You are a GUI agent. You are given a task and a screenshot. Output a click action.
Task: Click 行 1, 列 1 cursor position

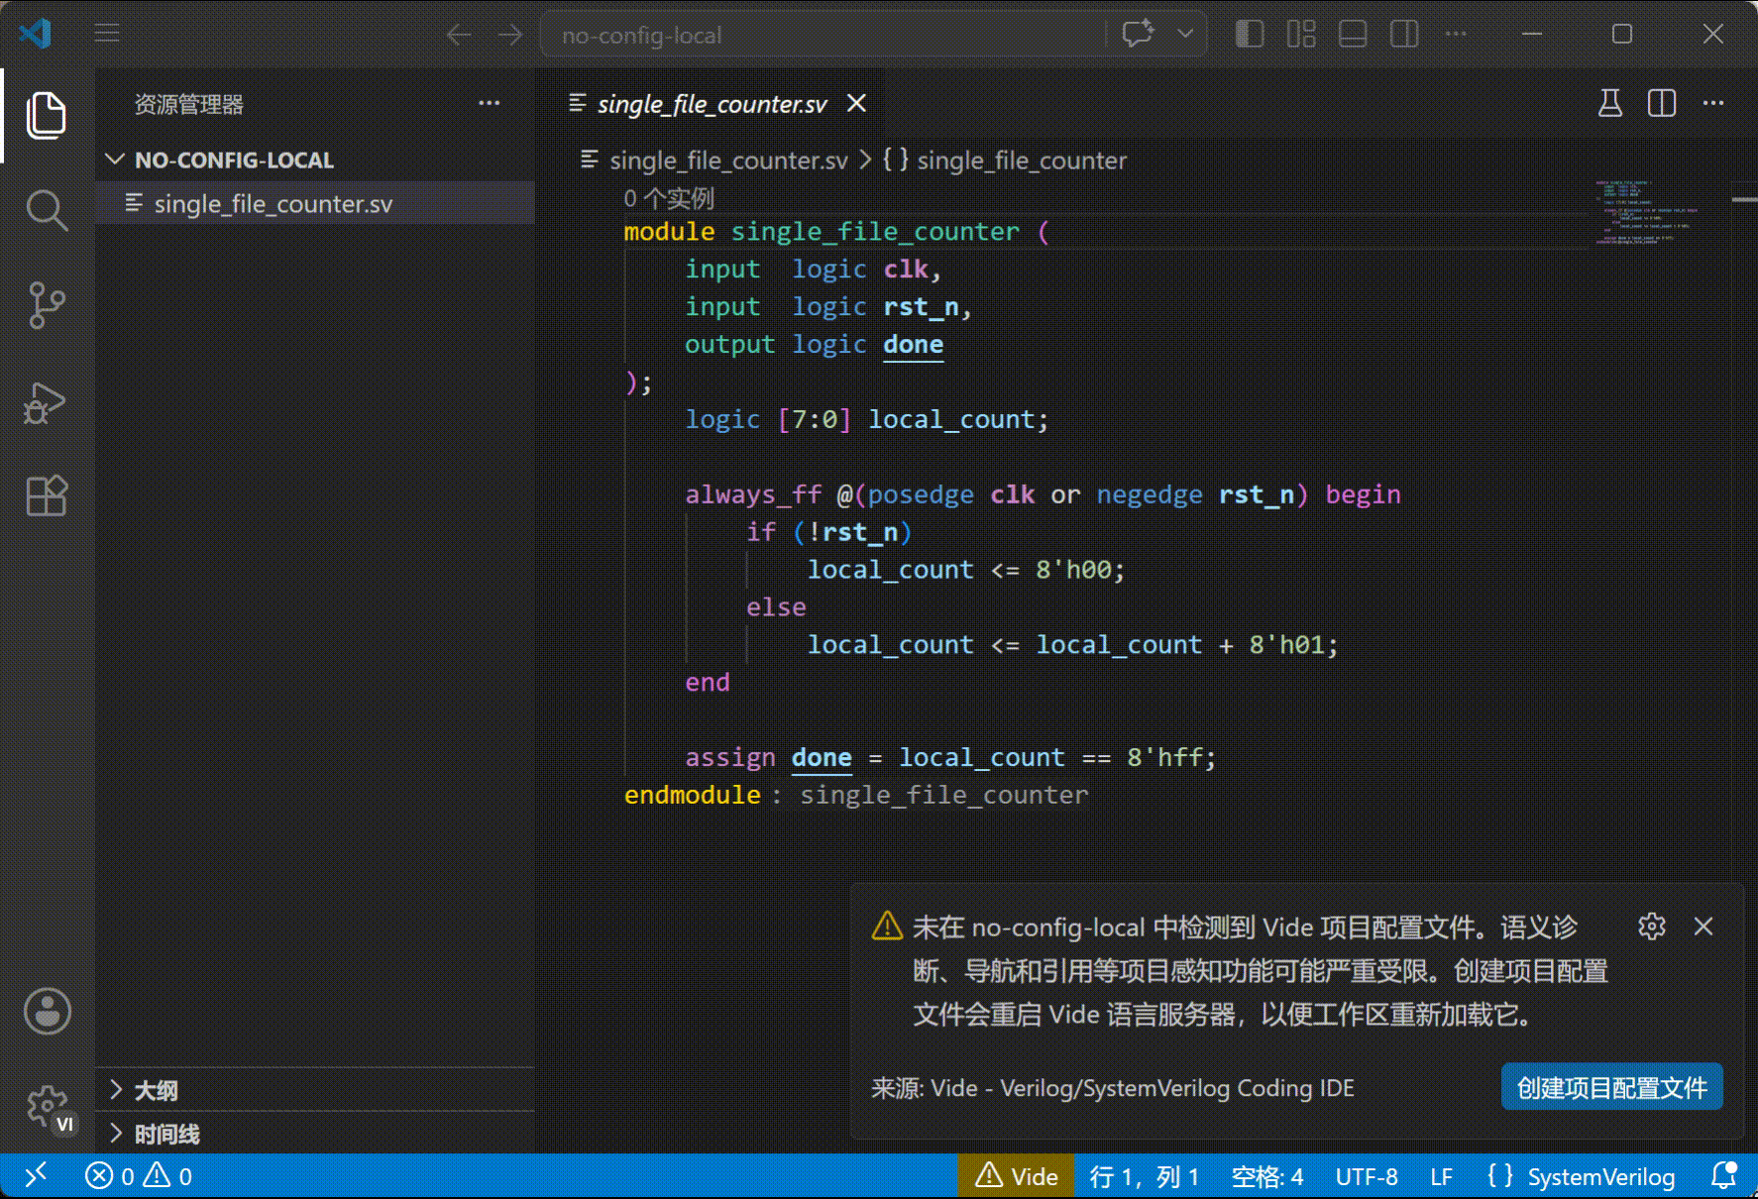click(1145, 1176)
